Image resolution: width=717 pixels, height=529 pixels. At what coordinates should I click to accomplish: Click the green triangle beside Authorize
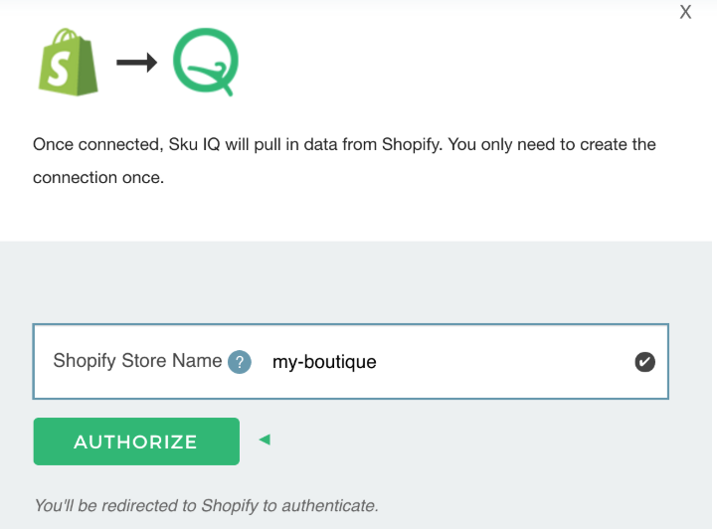tap(264, 439)
